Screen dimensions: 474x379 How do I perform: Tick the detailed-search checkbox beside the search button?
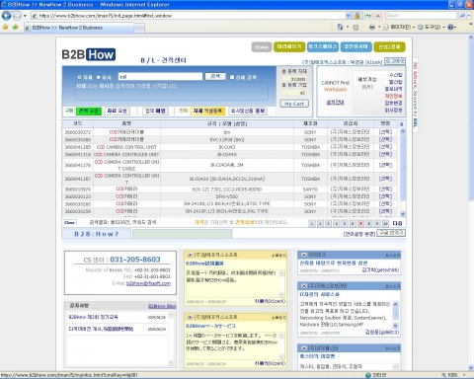(x=232, y=77)
